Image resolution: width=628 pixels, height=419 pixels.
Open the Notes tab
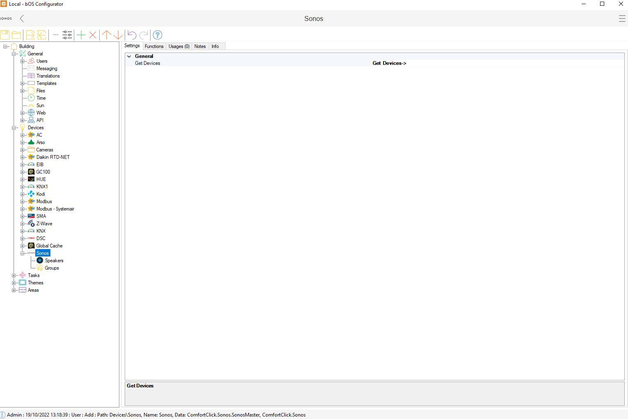tap(200, 46)
